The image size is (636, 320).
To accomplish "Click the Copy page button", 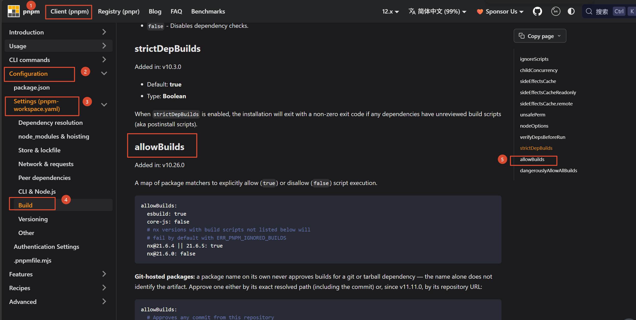I will (x=540, y=36).
